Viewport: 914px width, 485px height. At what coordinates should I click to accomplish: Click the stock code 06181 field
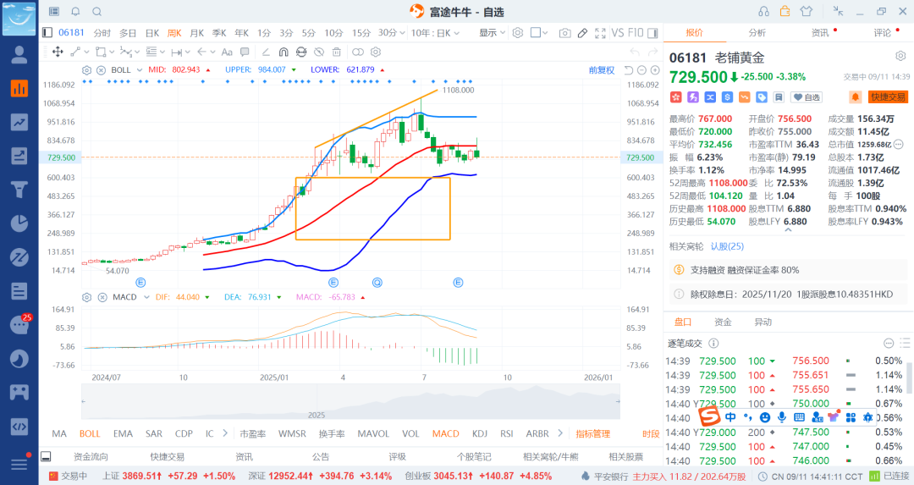[71, 33]
